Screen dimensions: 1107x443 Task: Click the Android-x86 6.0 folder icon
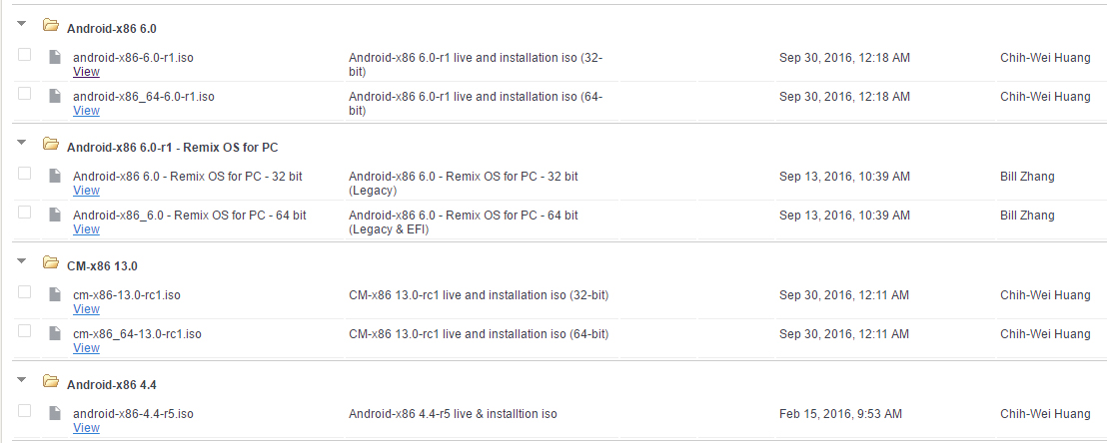(50, 25)
